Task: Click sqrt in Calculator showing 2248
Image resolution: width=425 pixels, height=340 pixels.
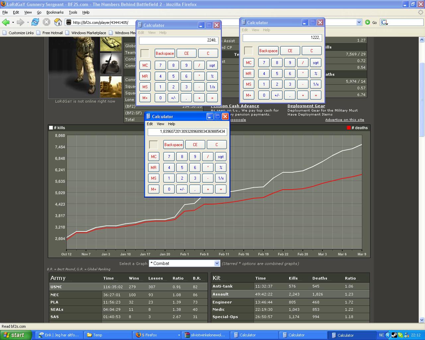Action: coord(212,65)
